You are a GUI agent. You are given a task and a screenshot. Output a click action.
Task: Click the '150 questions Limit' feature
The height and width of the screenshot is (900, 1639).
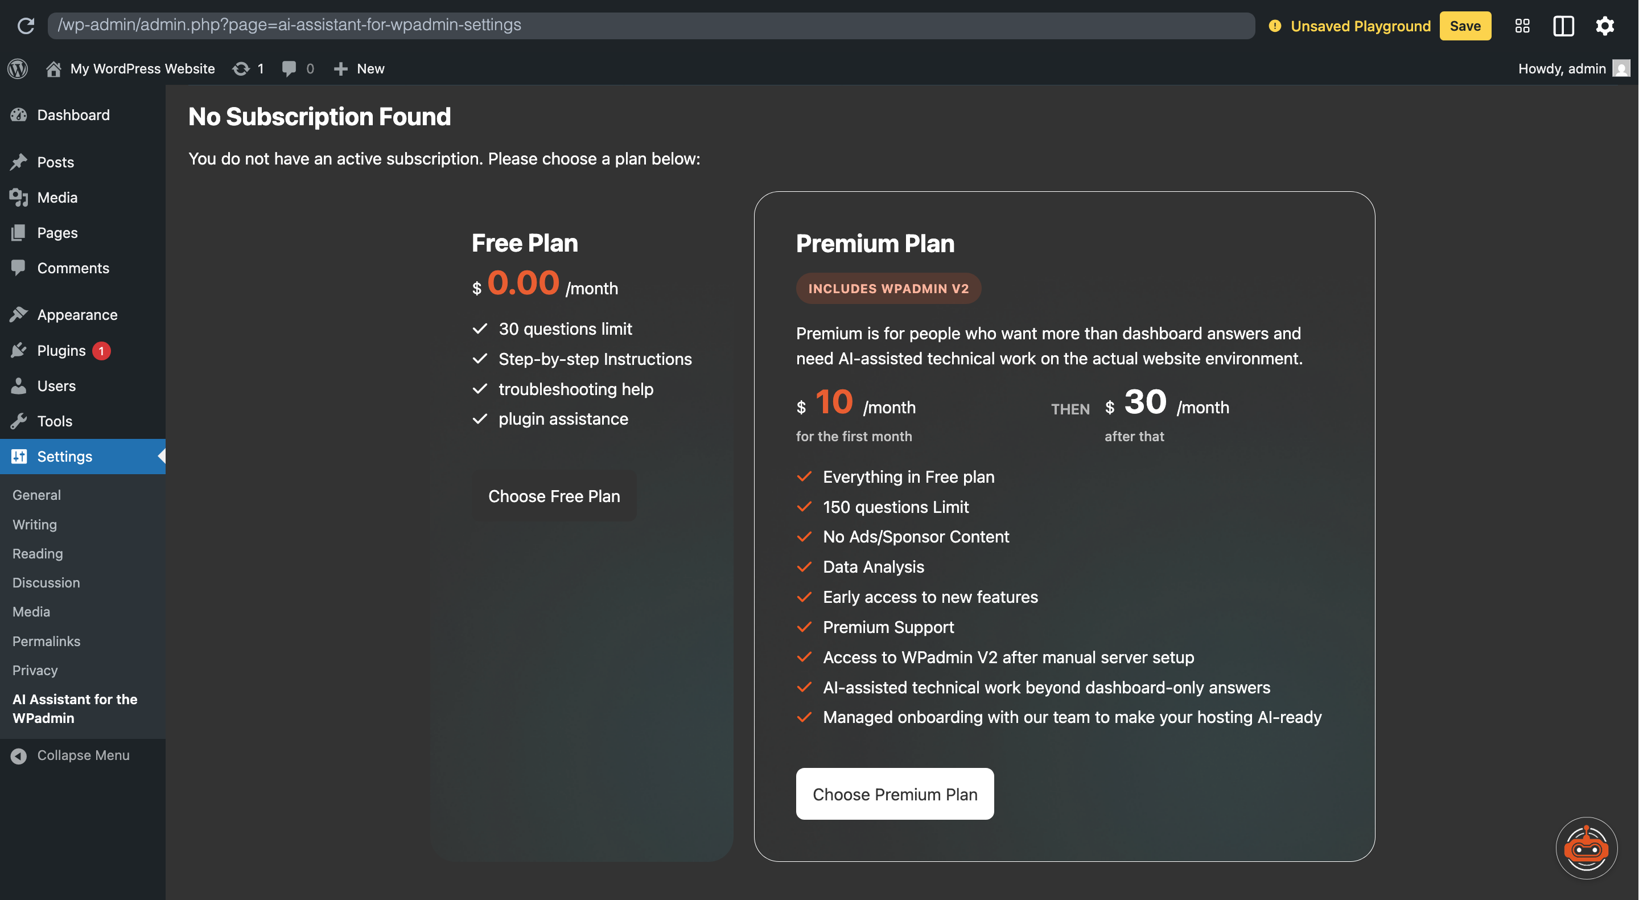[x=895, y=507]
